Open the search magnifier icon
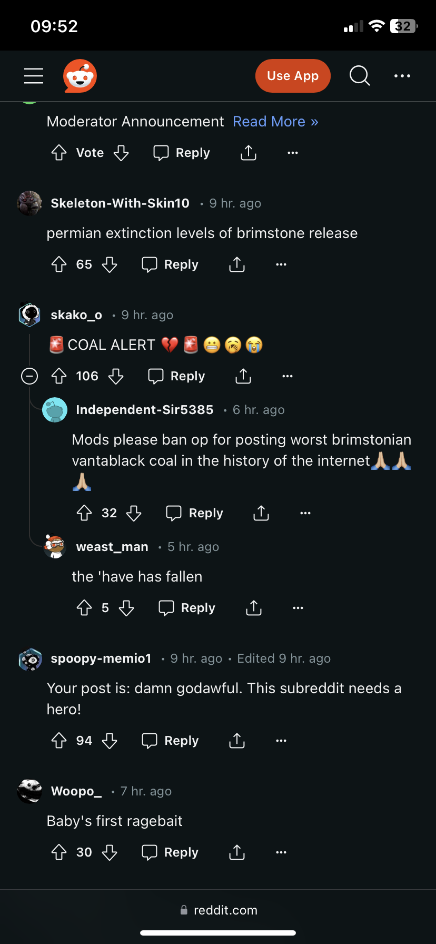 pyautogui.click(x=360, y=76)
